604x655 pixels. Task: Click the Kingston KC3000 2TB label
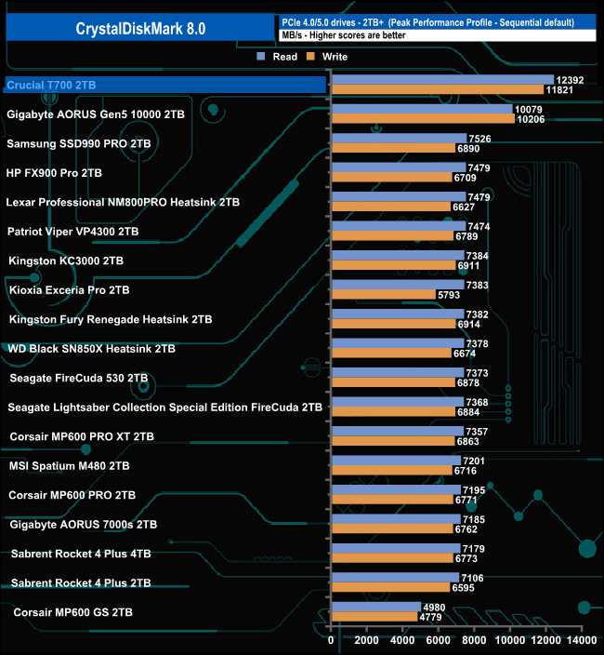pos(66,261)
